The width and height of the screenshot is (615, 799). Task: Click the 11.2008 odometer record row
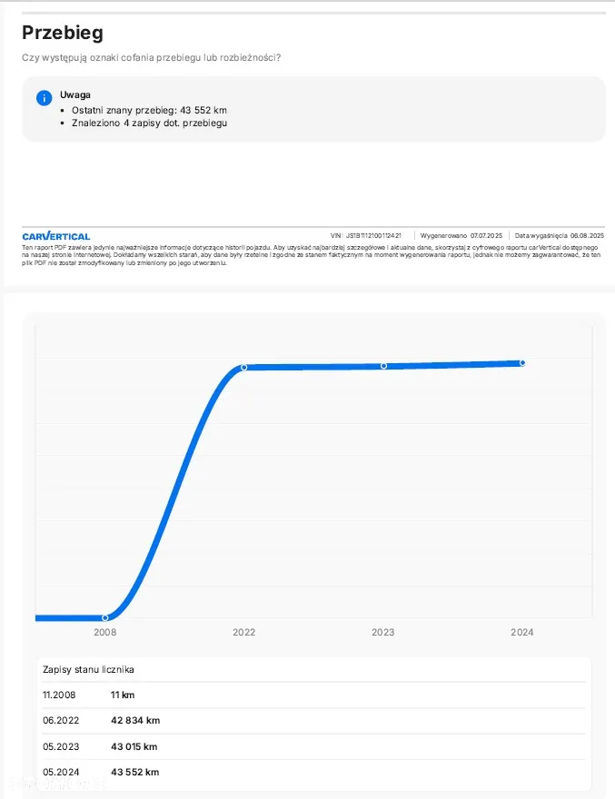tap(313, 695)
